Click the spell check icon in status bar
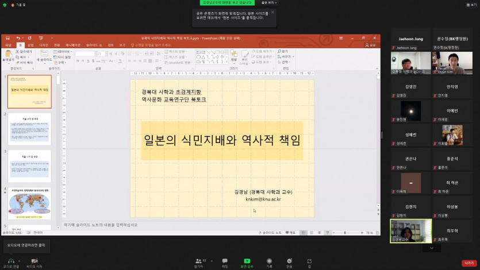The width and height of the screenshot is (480, 270). tap(29, 233)
